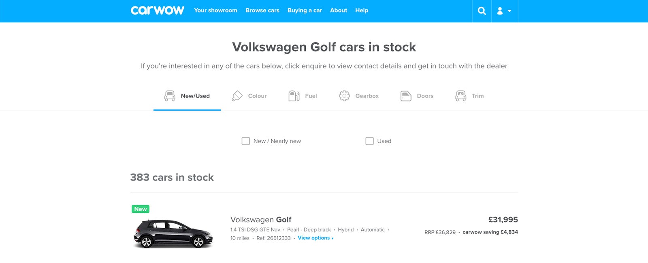This screenshot has width=648, height=263.
Task: Enable the Used cars checkbox
Action: click(x=369, y=141)
